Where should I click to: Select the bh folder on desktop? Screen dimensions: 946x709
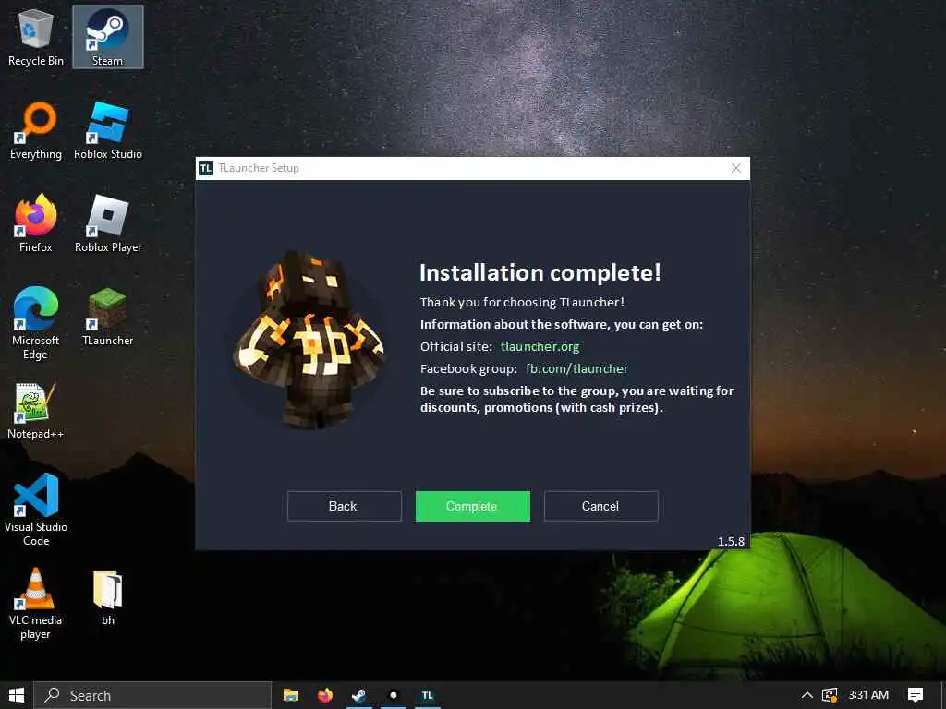point(108,597)
